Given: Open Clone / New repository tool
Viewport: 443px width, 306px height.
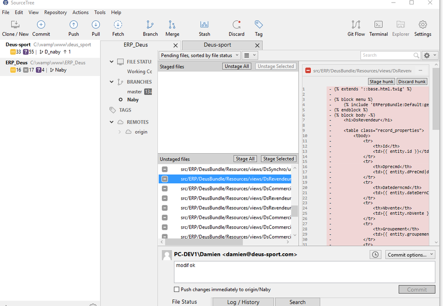Looking at the screenshot, I should 15,28.
